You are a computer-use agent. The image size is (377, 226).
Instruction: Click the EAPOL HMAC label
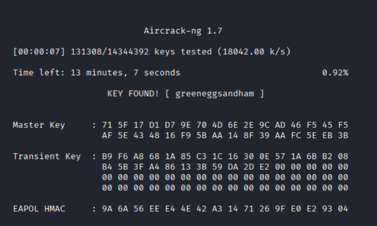(39, 209)
